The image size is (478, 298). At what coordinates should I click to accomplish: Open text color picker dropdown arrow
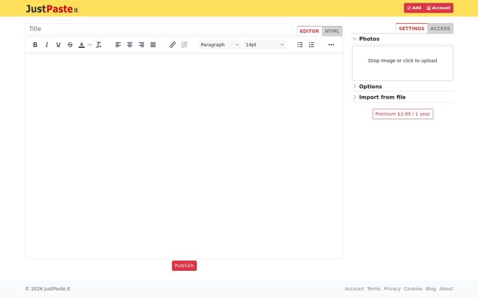point(90,45)
